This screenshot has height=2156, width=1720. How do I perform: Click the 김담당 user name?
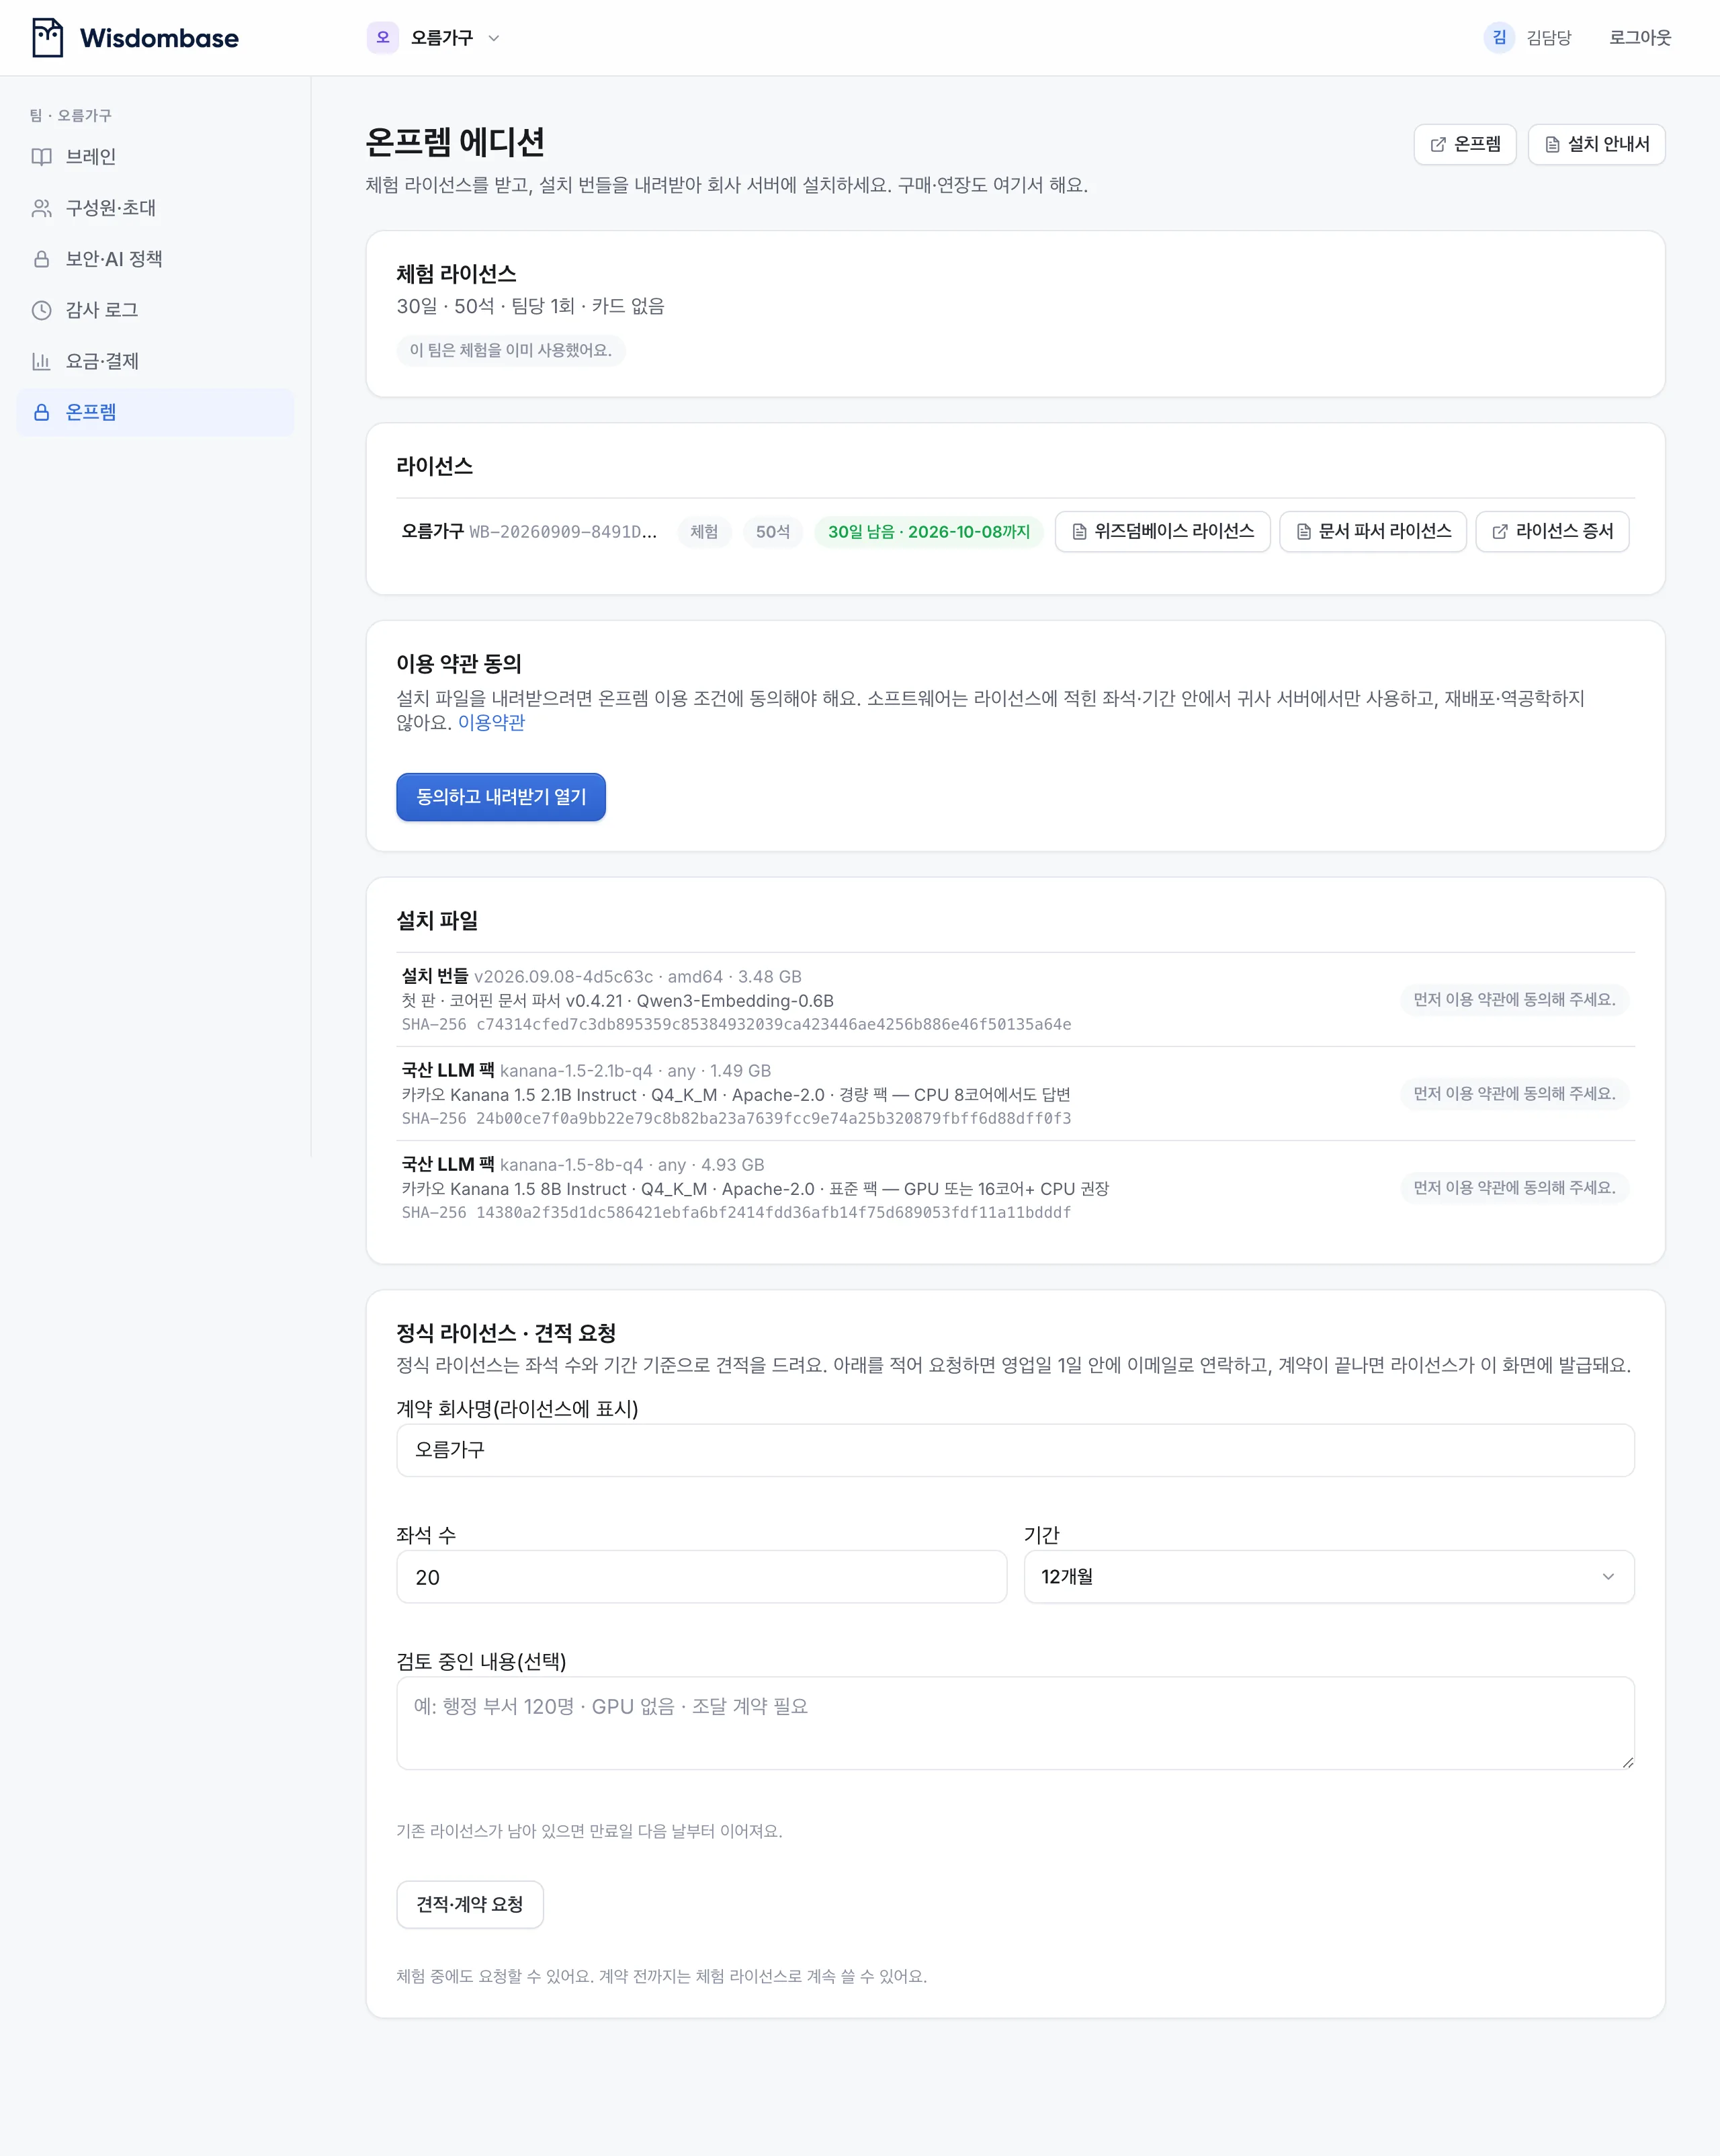pos(1549,38)
